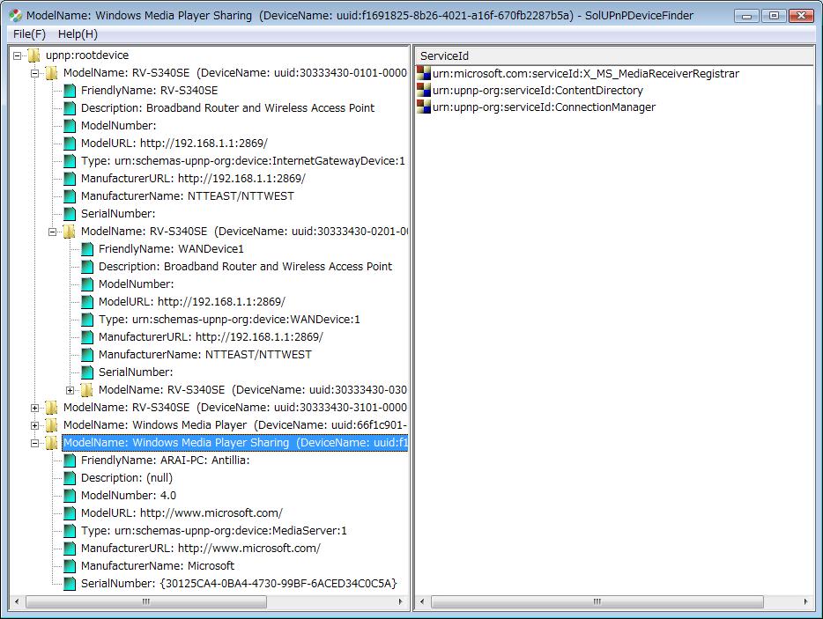
Task: Open the File(F) menu
Action: (29, 34)
